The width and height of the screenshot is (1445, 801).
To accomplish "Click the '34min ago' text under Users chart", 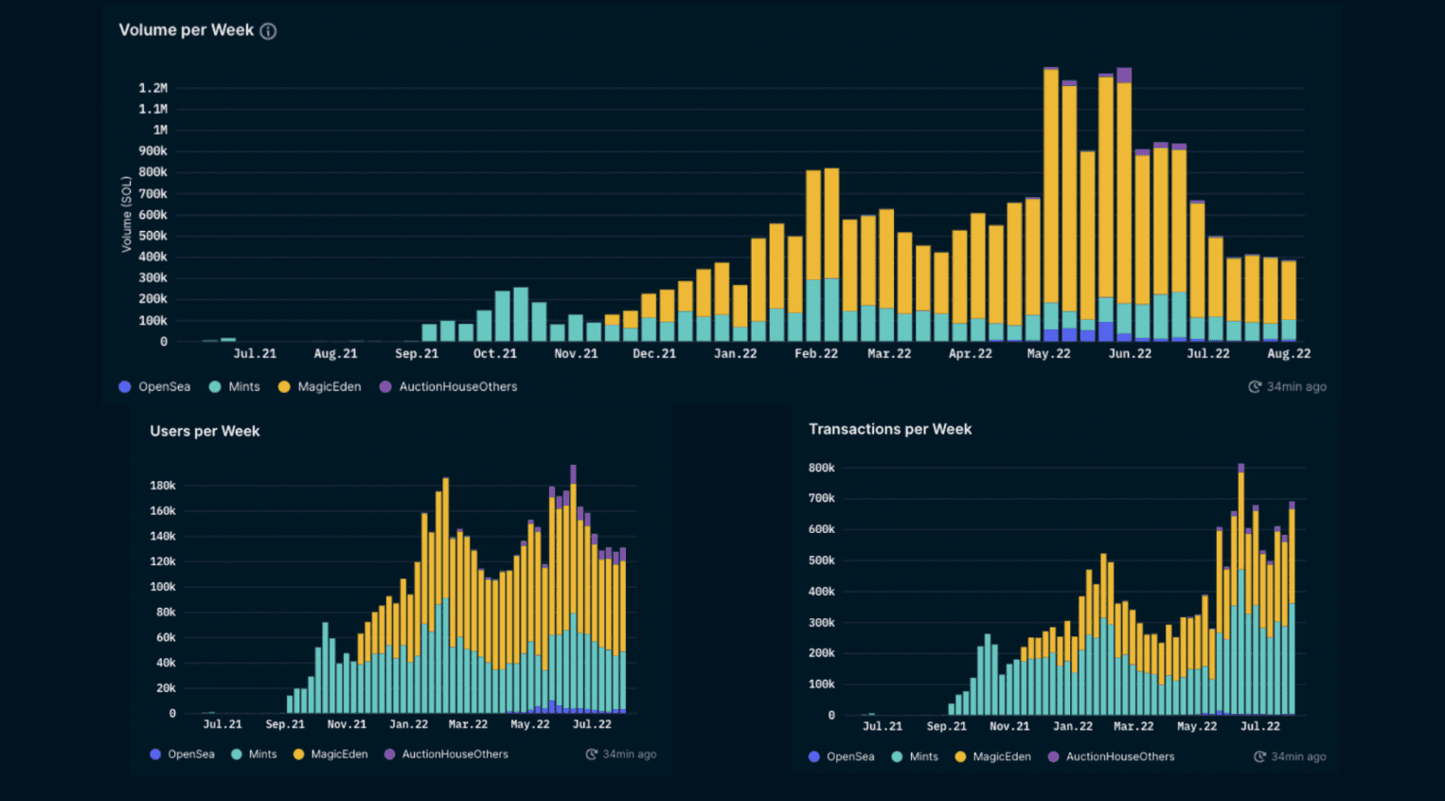I will click(630, 755).
